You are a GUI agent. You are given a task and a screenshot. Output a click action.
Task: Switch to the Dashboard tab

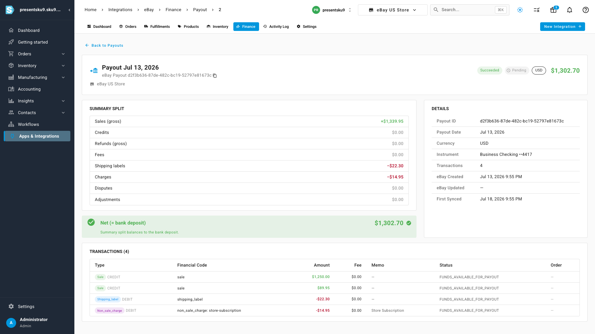tap(99, 27)
